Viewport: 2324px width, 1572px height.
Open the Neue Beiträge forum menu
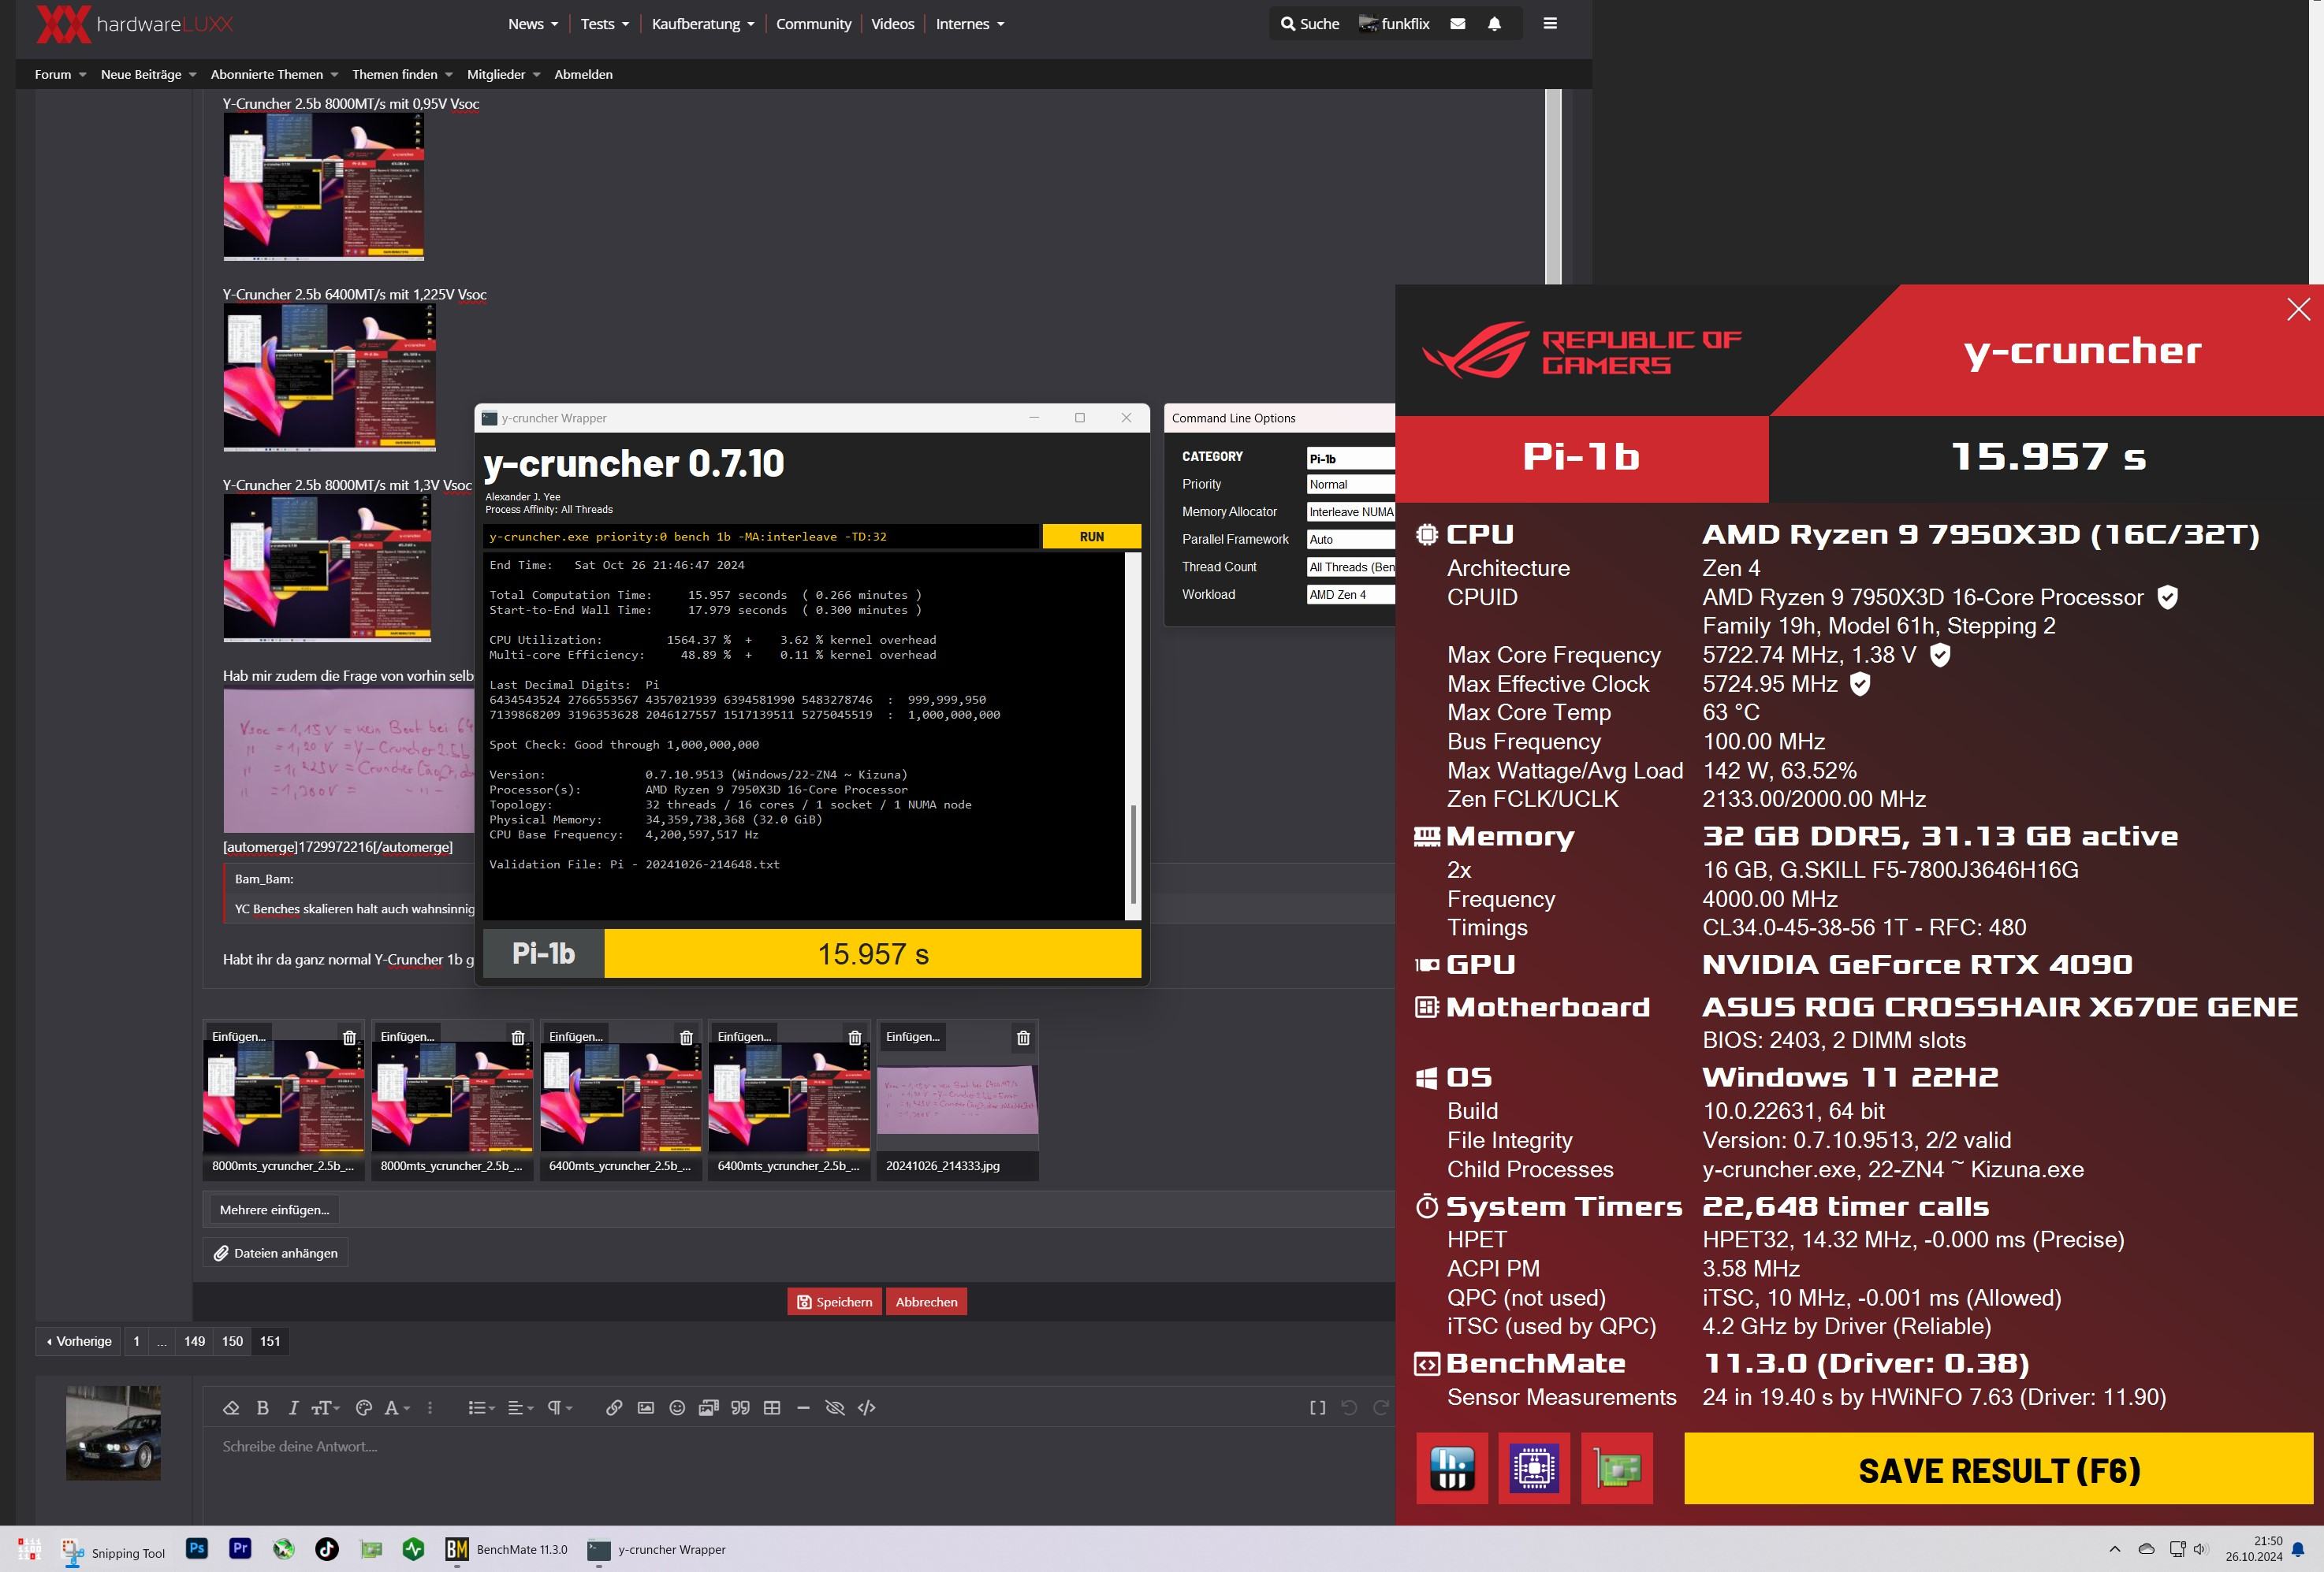coord(148,74)
